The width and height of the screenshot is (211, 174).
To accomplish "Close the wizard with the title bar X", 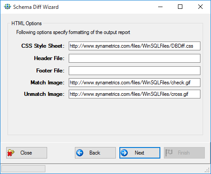I will tap(200, 7).
